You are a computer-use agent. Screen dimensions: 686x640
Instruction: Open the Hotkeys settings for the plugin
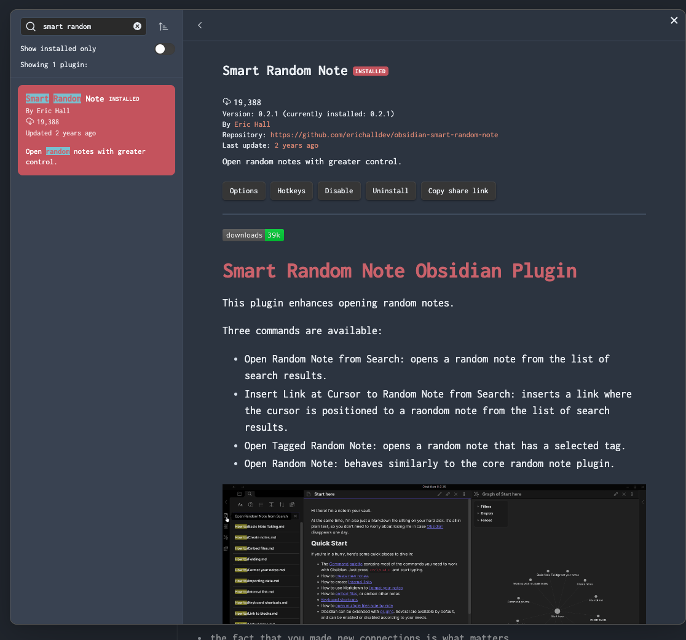click(x=291, y=191)
